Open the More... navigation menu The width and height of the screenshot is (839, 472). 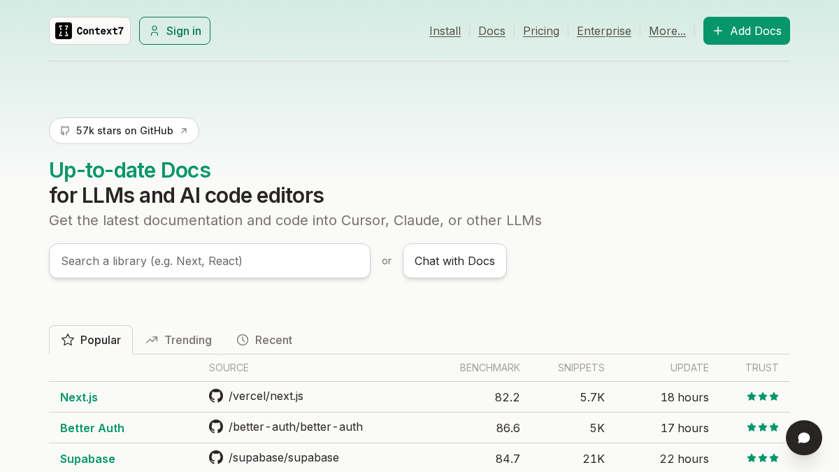667,31
